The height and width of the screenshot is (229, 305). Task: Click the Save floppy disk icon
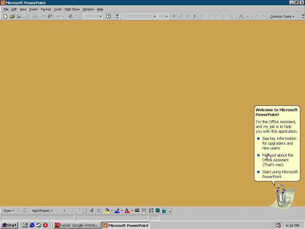coord(19,16)
